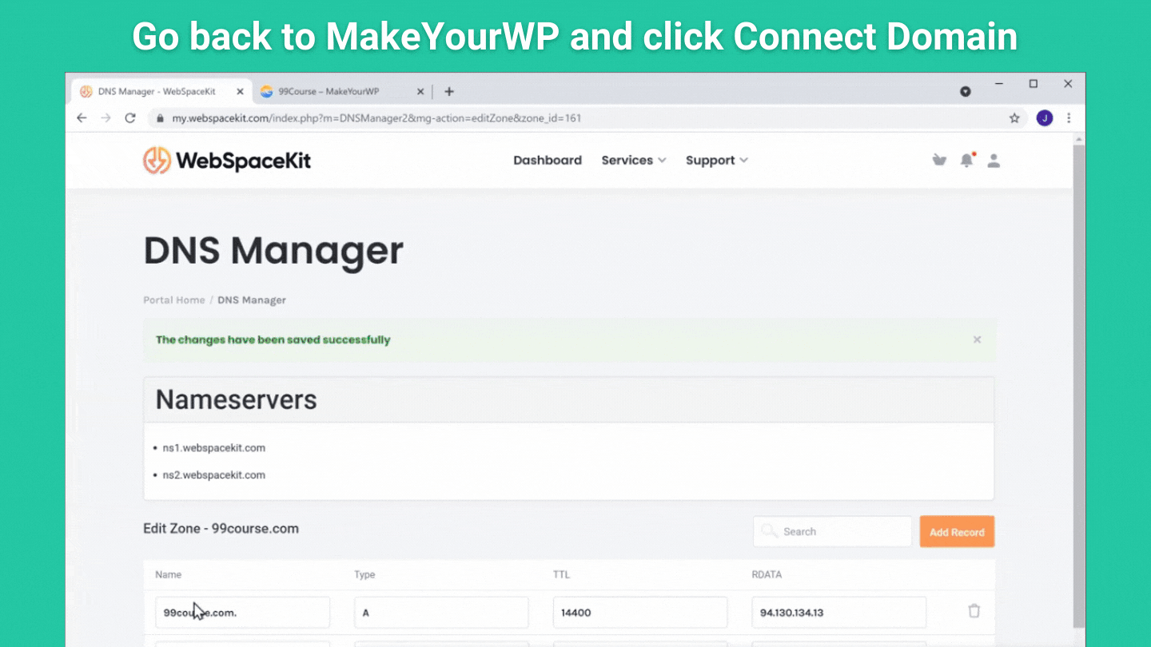Follow the Portal Home breadcrumb link
The width and height of the screenshot is (1151, 647).
[x=174, y=300]
